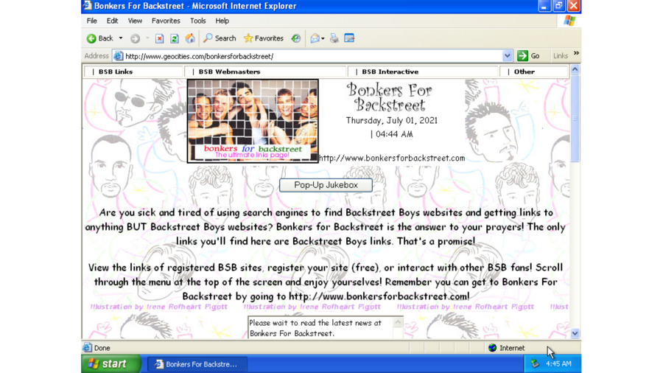Click into the address bar URL field
Image resolution: width=663 pixels, height=373 pixels.
[x=313, y=56]
